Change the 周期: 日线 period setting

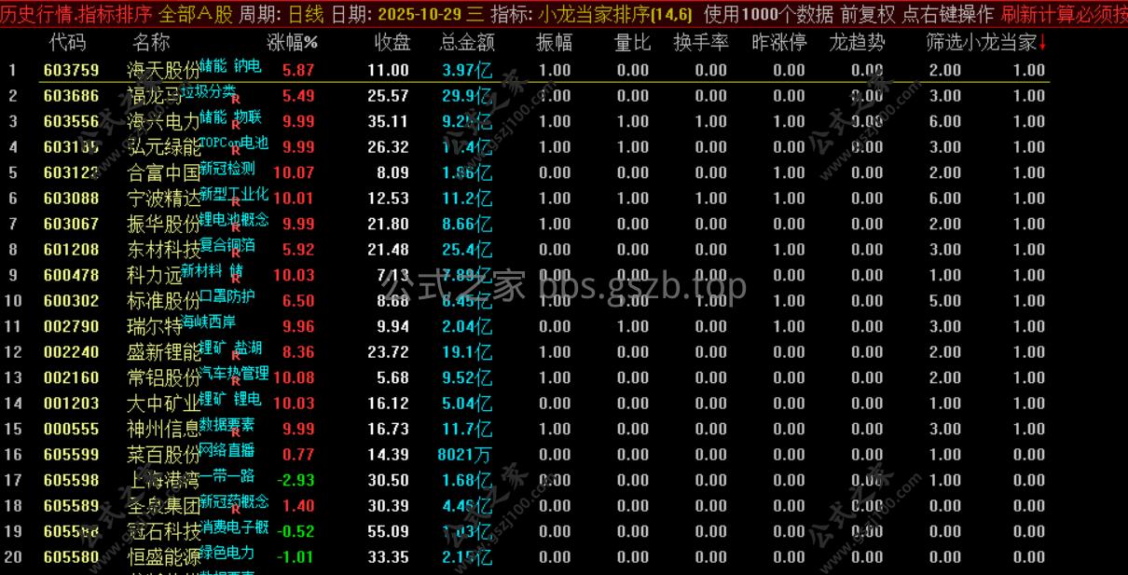[x=282, y=14]
